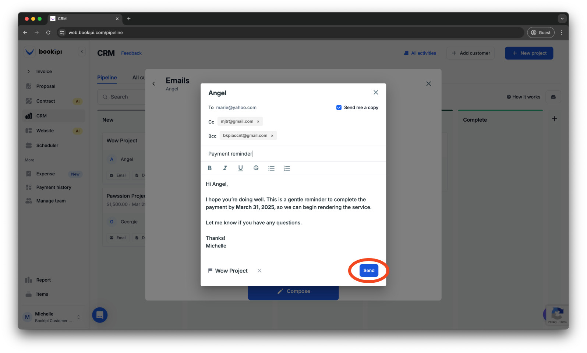The width and height of the screenshot is (587, 353).
Task: Click the bookipi logo
Action: [43, 52]
